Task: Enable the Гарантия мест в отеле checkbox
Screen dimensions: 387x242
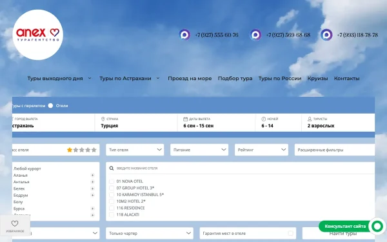Action: pyautogui.click(x=290, y=233)
